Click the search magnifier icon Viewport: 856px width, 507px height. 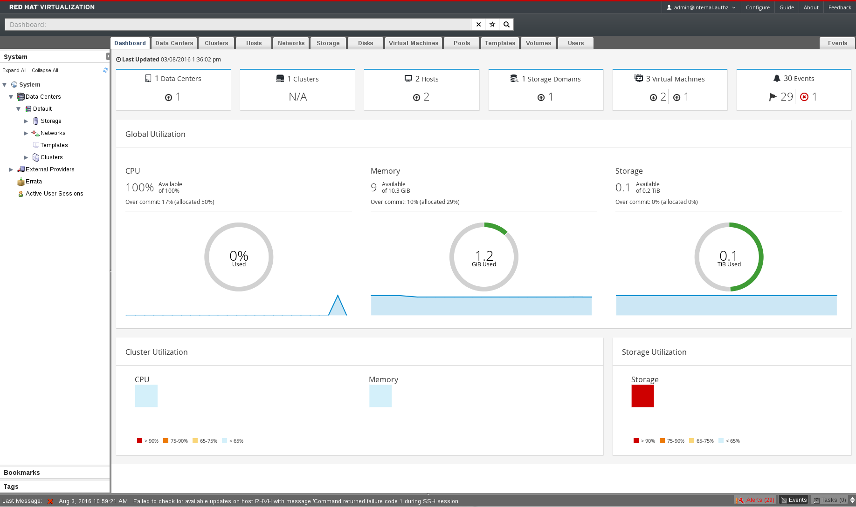coord(506,25)
